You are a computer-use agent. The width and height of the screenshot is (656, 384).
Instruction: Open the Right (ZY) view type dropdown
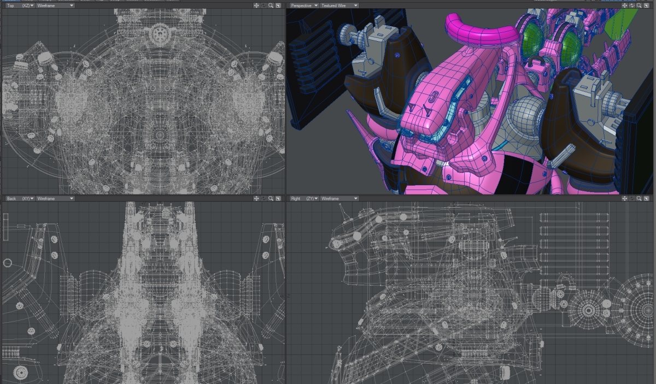point(304,198)
